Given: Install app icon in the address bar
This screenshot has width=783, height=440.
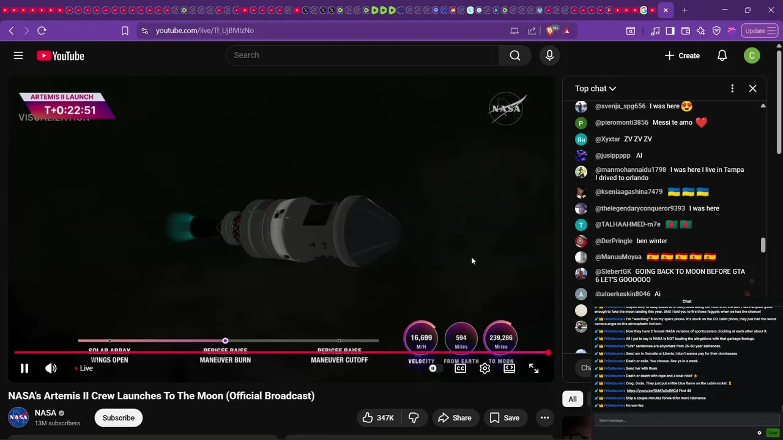Looking at the screenshot, I should 514,31.
